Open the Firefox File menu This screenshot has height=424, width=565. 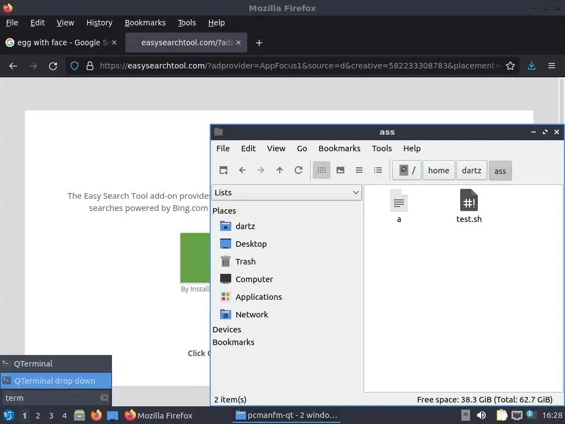[x=12, y=23]
